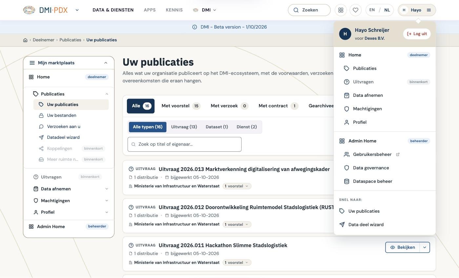Filter by Dienst (2) type

point(247,127)
